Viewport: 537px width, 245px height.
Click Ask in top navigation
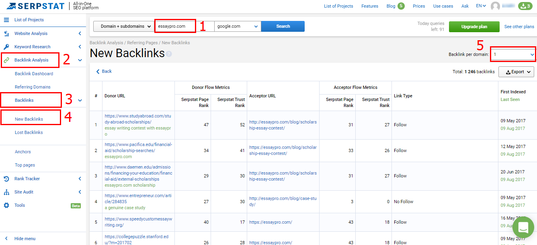click(465, 6)
